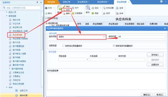Open 客户档案 in the navigation tree

16,58
